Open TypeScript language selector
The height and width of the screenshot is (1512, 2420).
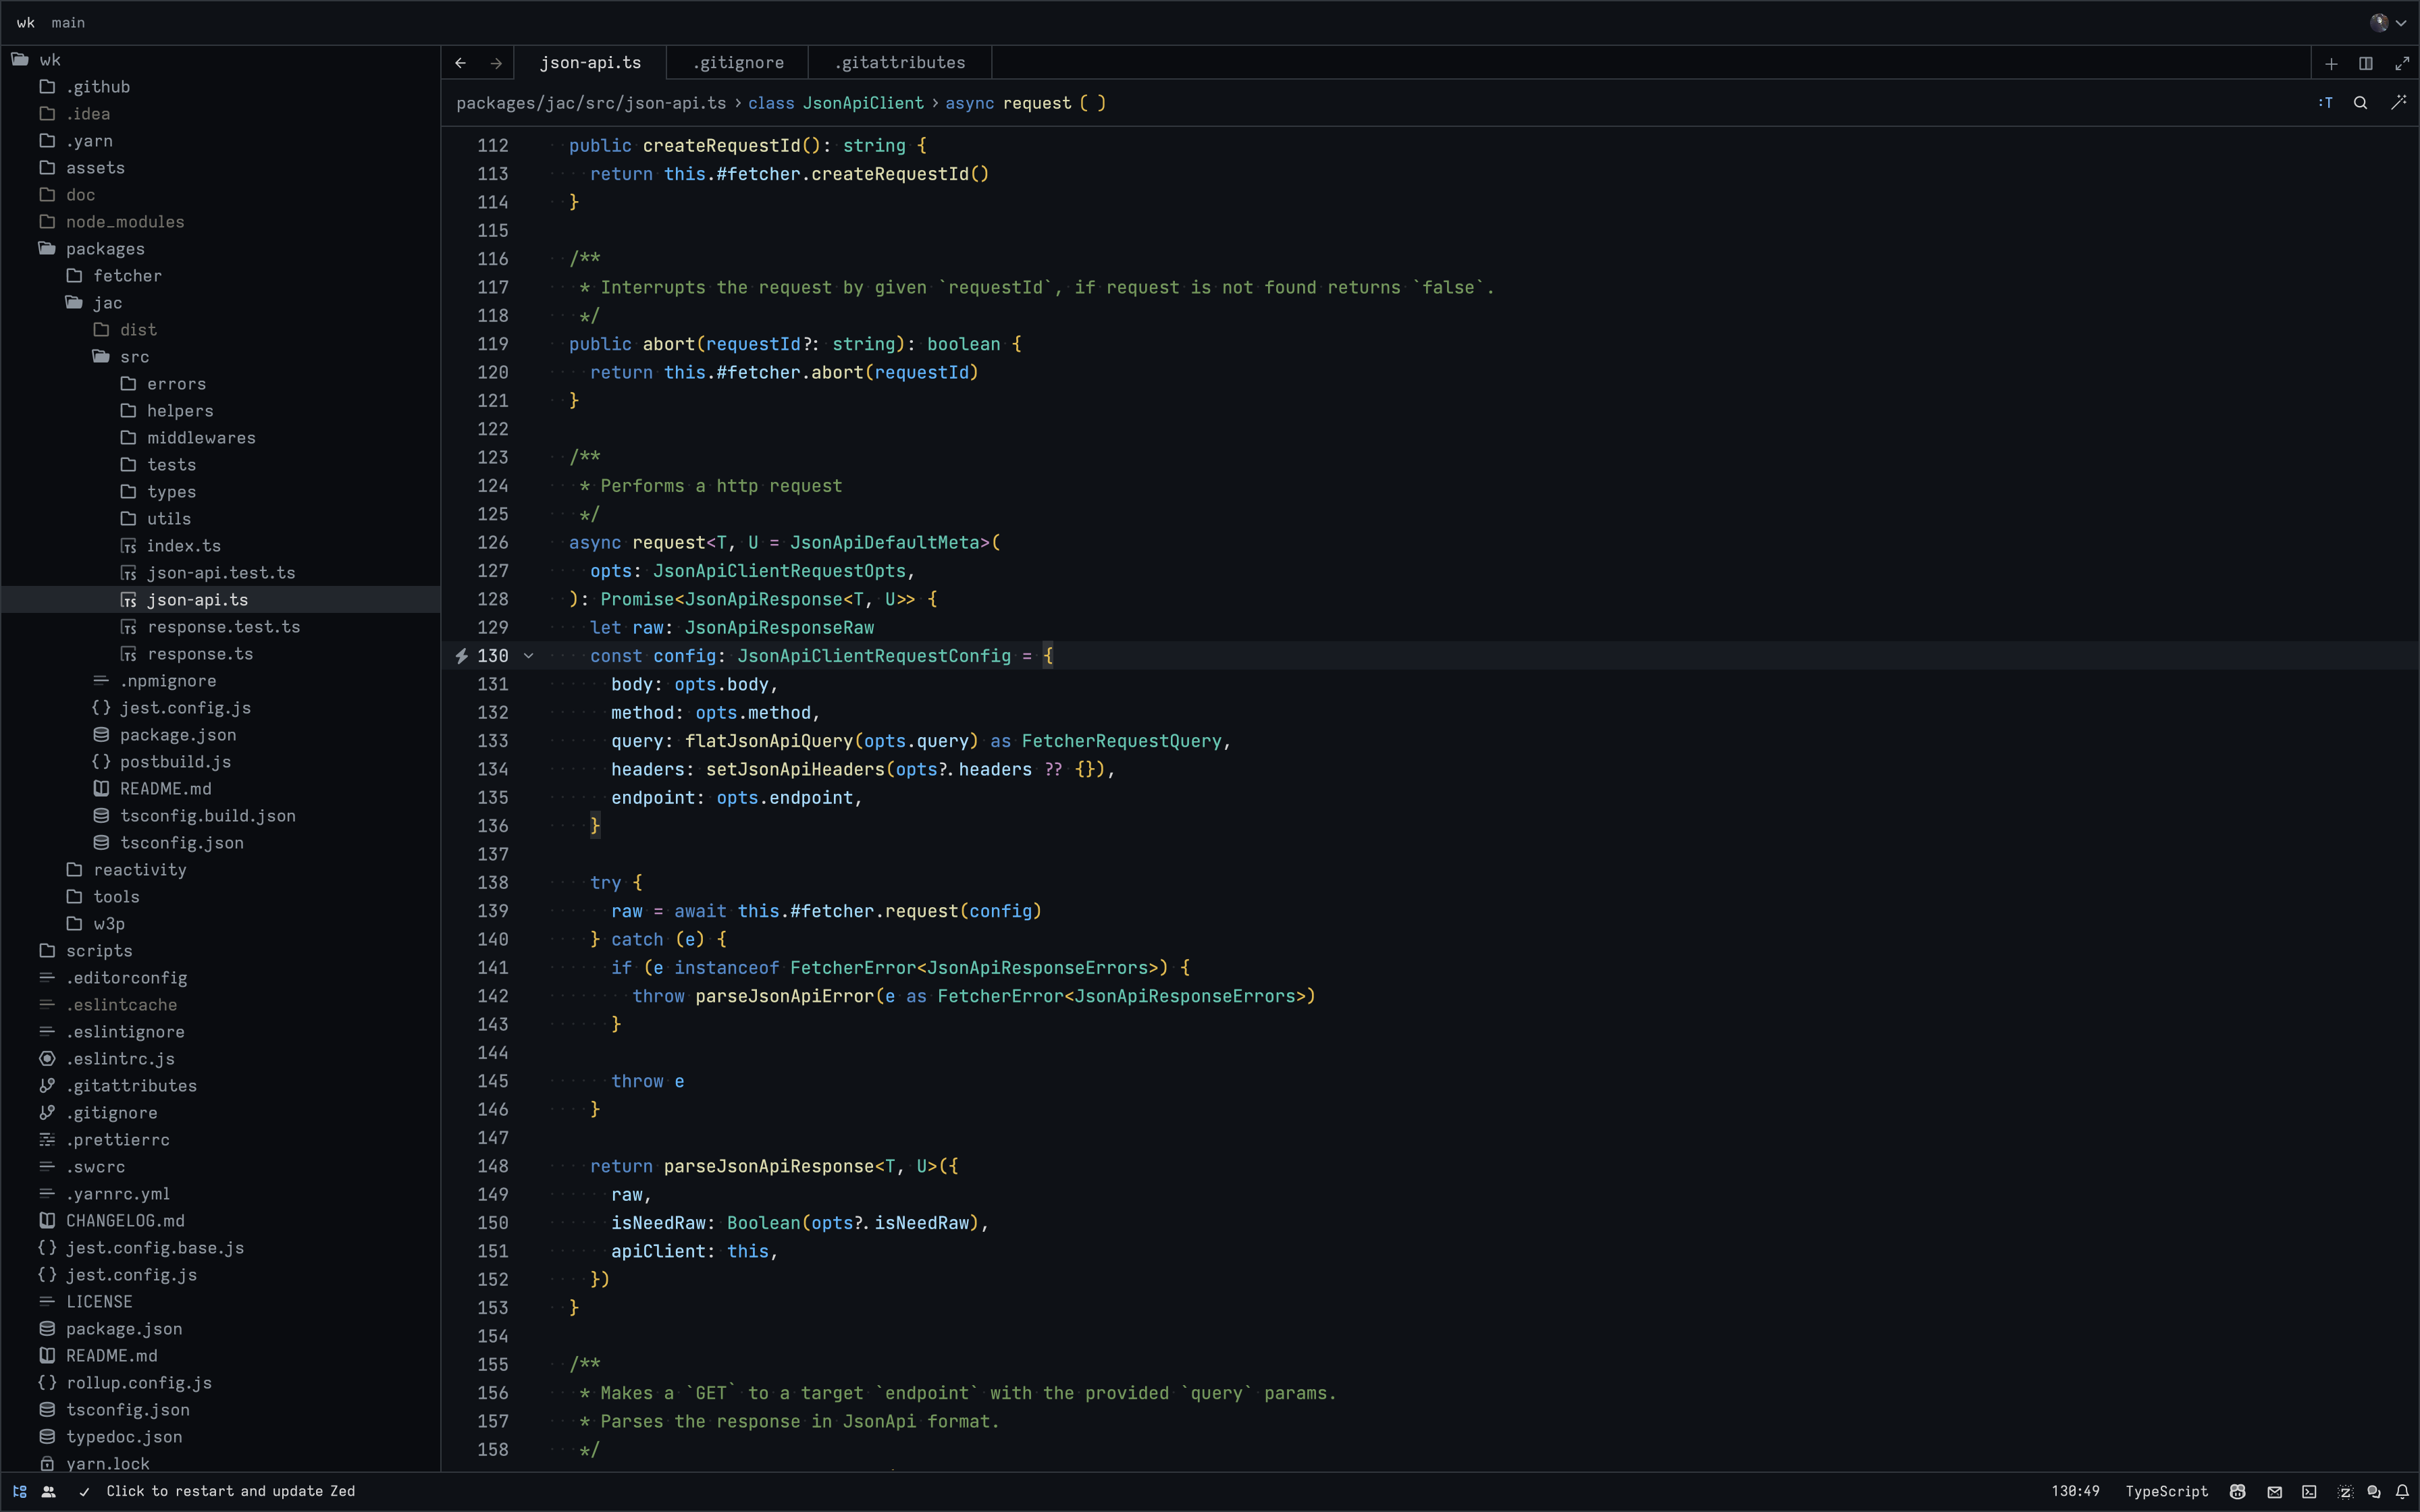(2166, 1491)
